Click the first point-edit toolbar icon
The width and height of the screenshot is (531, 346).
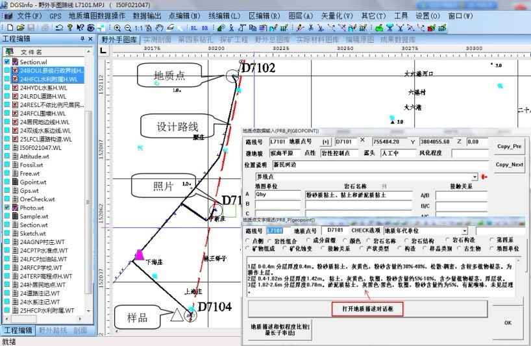[221, 28]
